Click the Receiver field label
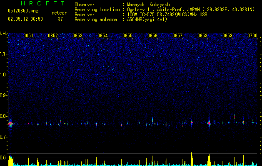 pyautogui.click(x=85, y=15)
